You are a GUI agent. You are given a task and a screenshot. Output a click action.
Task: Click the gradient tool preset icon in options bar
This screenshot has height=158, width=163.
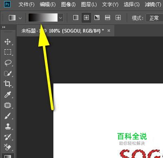click(12, 18)
